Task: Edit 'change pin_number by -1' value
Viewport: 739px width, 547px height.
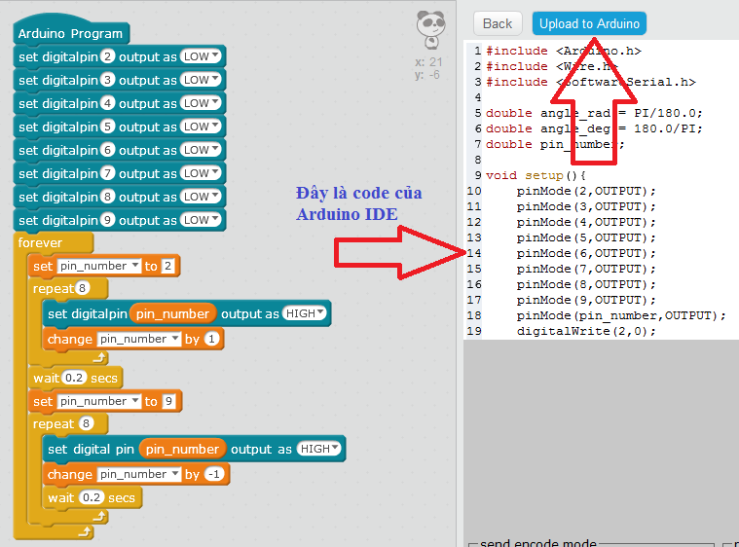Action: [x=214, y=474]
